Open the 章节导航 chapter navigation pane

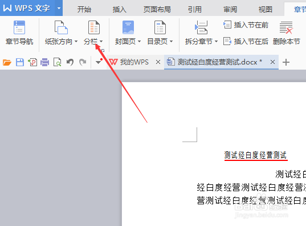(x=19, y=33)
